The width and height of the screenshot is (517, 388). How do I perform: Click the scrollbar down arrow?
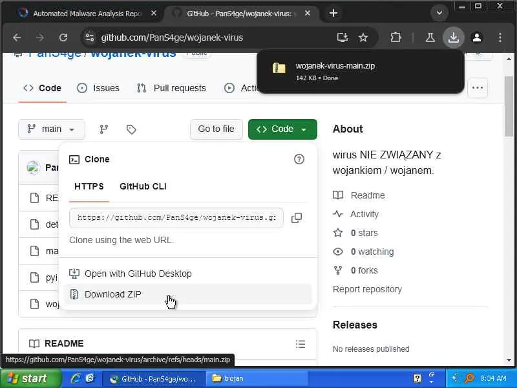(x=509, y=360)
